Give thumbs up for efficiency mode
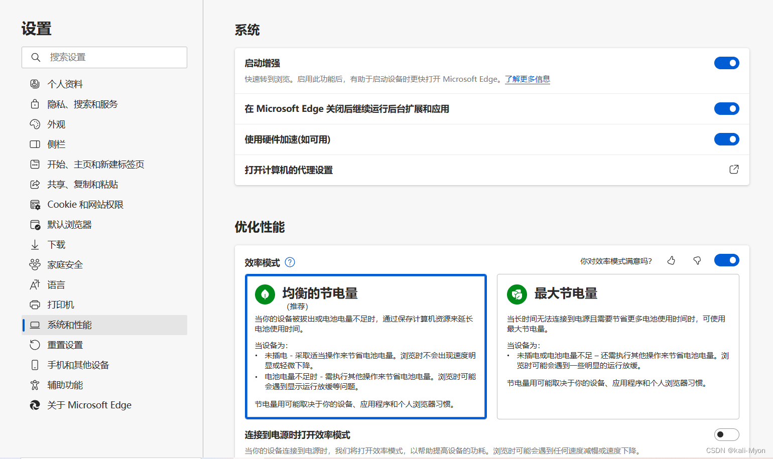The image size is (773, 459). (x=671, y=260)
